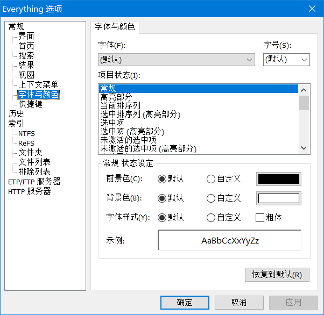The image size is (324, 315).
Task: Open 排除列表 in the options tree
Action: [x=34, y=171]
